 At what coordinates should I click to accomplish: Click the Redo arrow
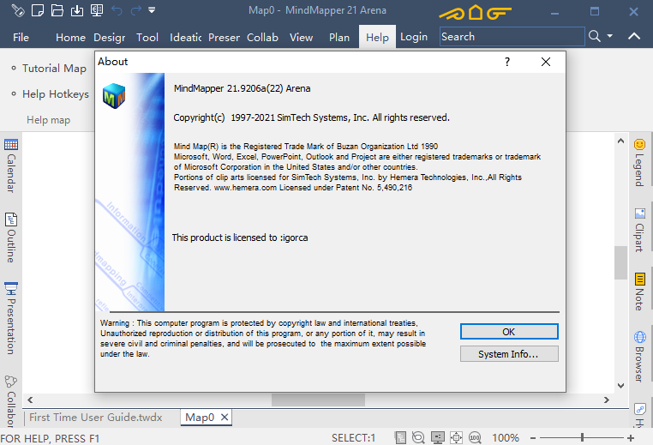(x=136, y=10)
